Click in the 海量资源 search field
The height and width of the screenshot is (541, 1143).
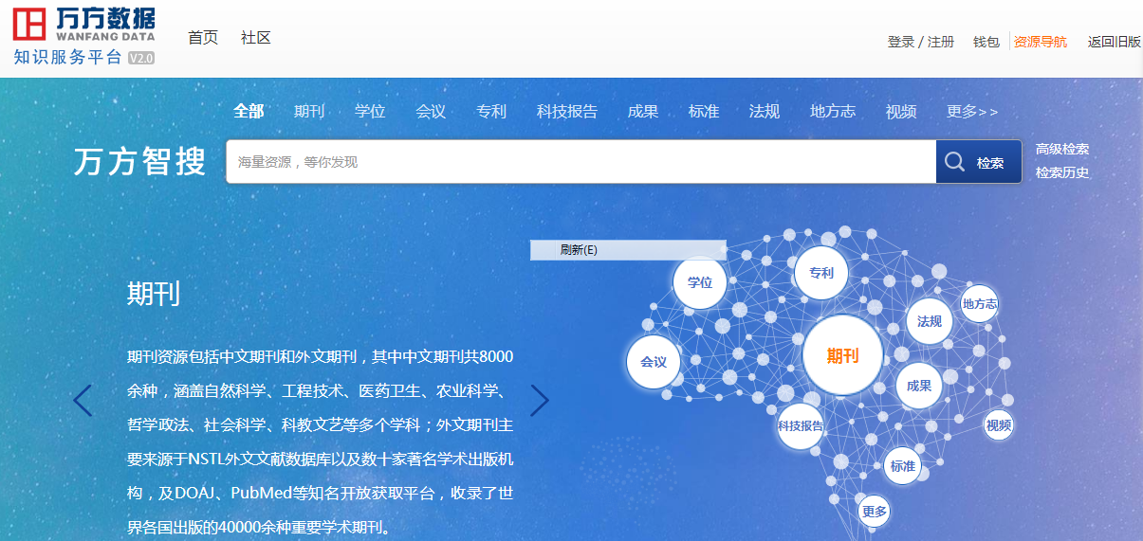[x=581, y=162]
